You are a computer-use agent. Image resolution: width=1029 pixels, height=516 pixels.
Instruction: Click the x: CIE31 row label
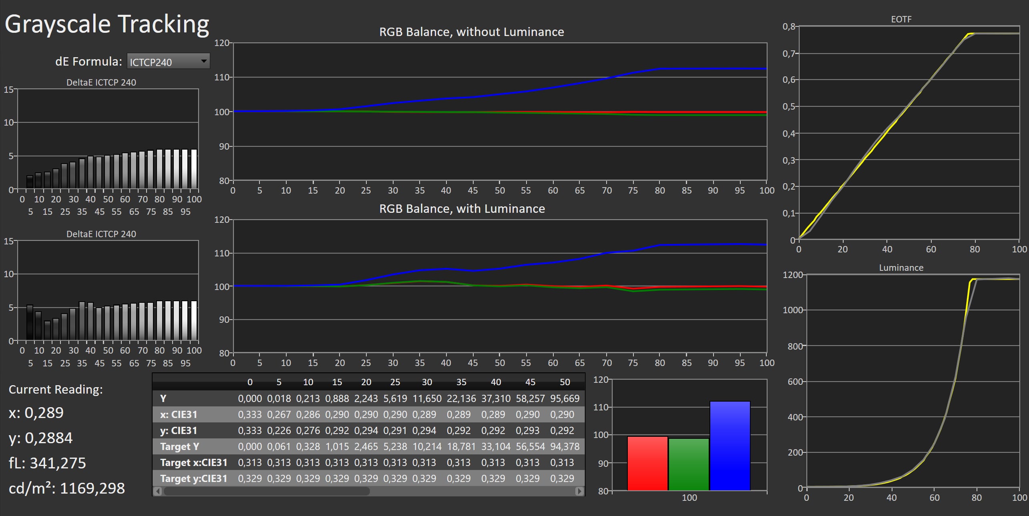pos(179,414)
